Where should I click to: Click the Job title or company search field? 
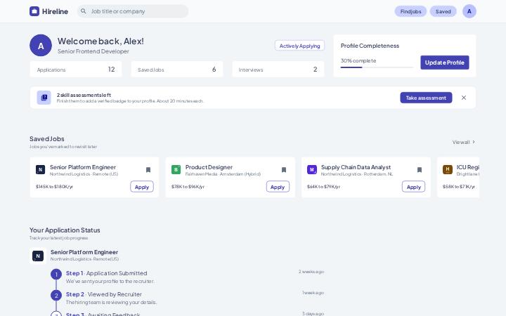133,11
